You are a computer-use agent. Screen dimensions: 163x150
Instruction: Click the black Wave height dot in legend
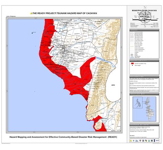tap(132, 65)
